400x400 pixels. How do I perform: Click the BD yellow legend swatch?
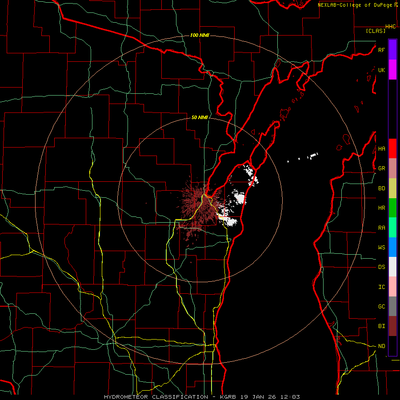[x=392, y=188]
